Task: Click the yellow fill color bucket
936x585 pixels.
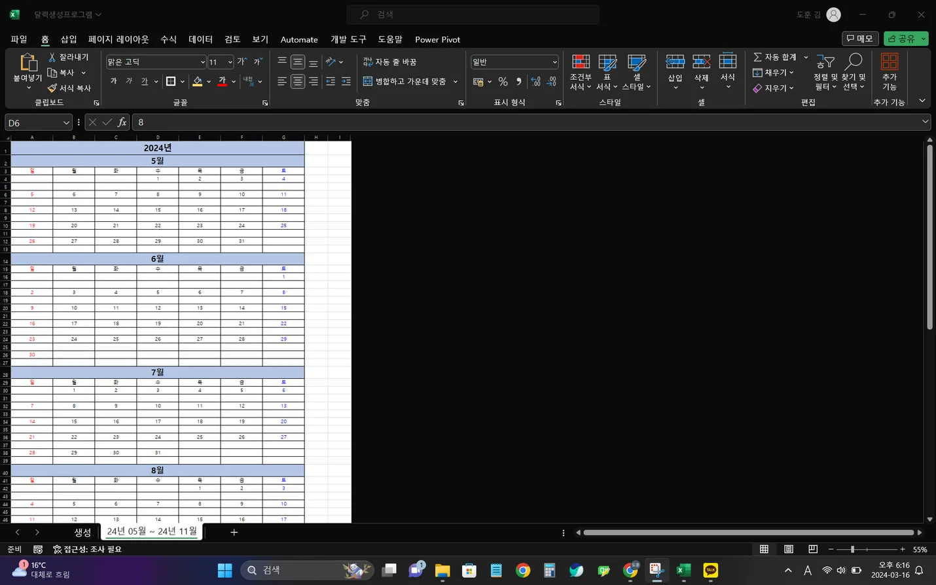Action: click(197, 82)
